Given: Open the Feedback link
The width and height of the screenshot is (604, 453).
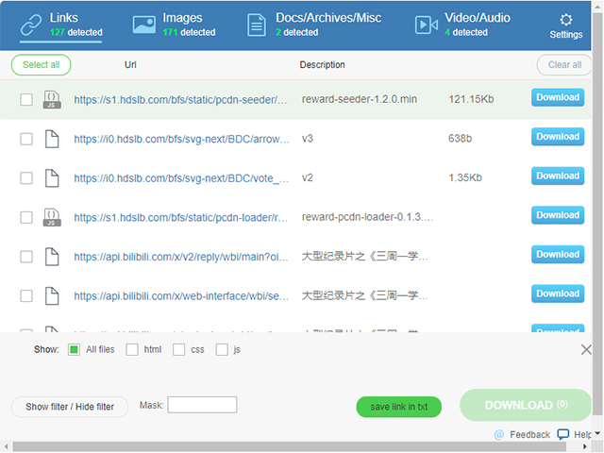Looking at the screenshot, I should point(529,434).
